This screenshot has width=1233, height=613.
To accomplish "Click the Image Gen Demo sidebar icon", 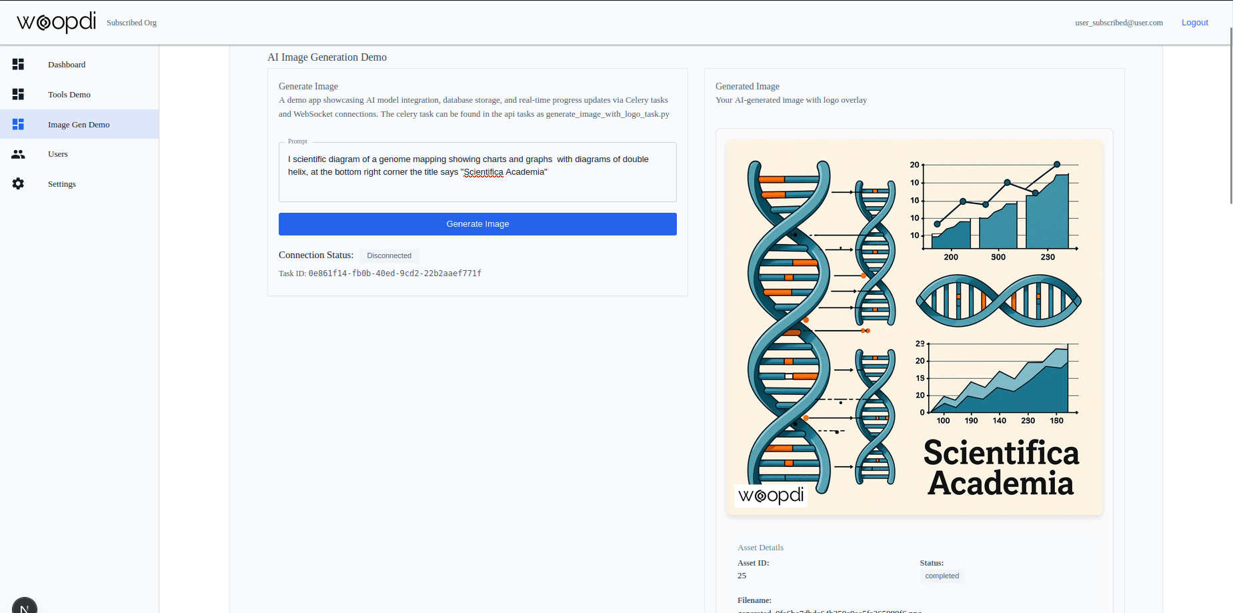I will [x=18, y=124].
